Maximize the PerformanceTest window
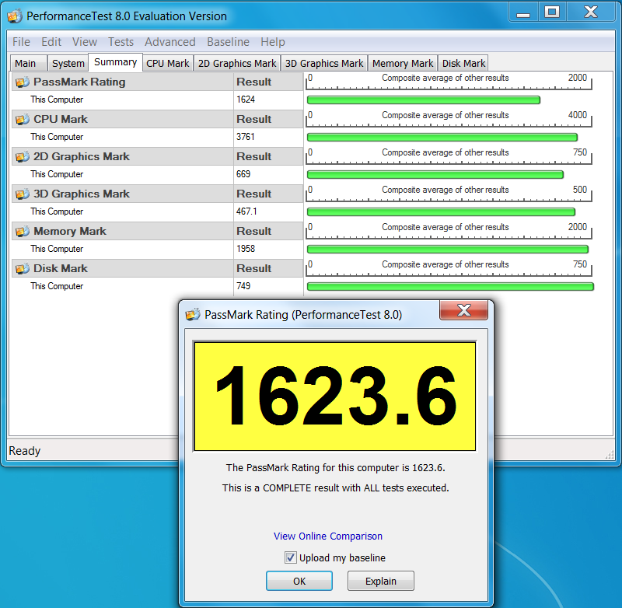 click(x=552, y=12)
